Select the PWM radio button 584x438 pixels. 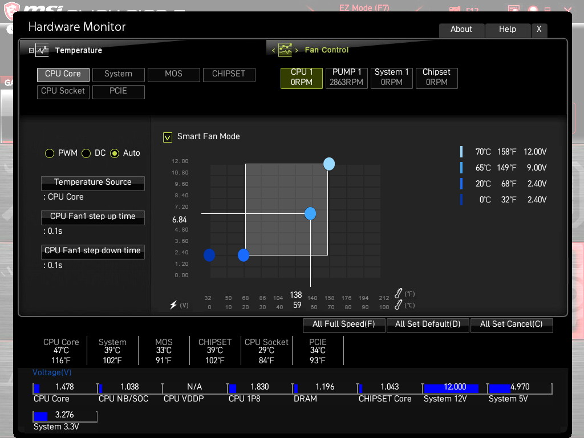(x=50, y=153)
